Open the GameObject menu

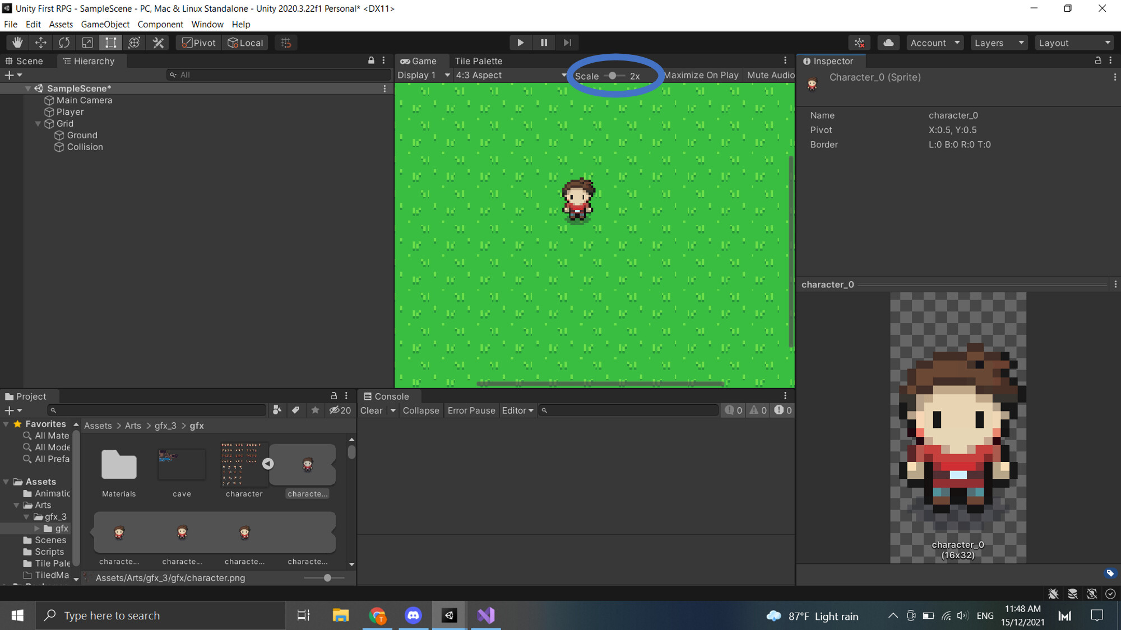coord(105,24)
